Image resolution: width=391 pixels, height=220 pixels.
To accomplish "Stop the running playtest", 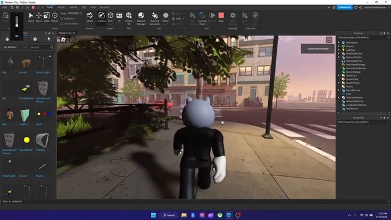I will 221,17.
